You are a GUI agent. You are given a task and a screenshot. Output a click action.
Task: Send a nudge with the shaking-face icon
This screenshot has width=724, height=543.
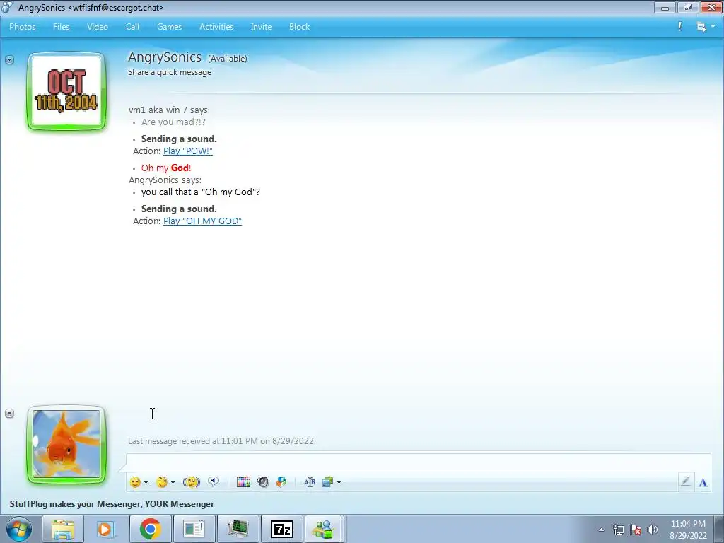tap(191, 482)
